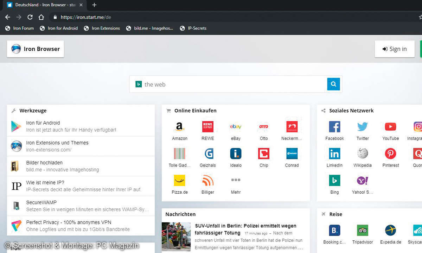Image resolution: width=422 pixels, height=253 pixels.
Task: Open the Yahoo! Search icon
Action: click(363, 181)
